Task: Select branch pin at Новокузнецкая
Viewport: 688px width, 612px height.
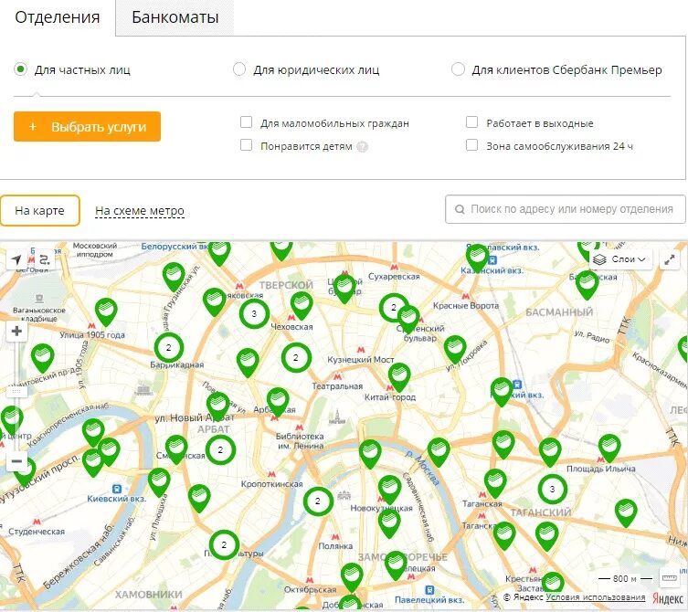Action: tap(389, 489)
